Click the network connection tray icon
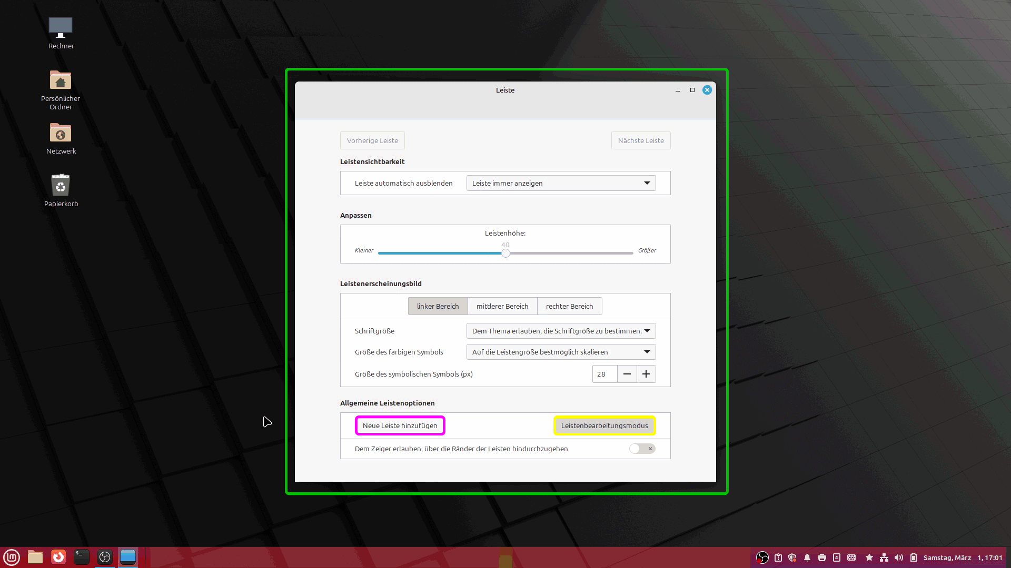 pyautogui.click(x=884, y=557)
